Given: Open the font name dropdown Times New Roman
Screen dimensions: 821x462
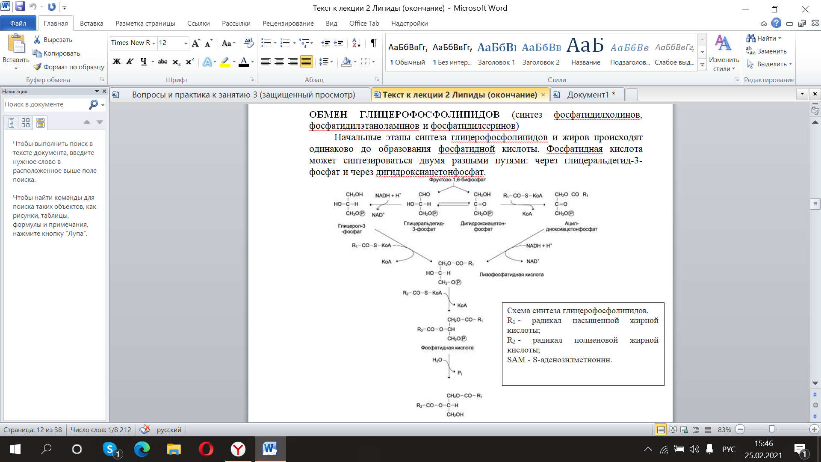Looking at the screenshot, I should pyautogui.click(x=154, y=43).
